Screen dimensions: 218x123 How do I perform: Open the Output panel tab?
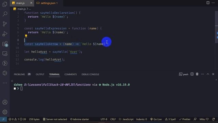point(40,74)
